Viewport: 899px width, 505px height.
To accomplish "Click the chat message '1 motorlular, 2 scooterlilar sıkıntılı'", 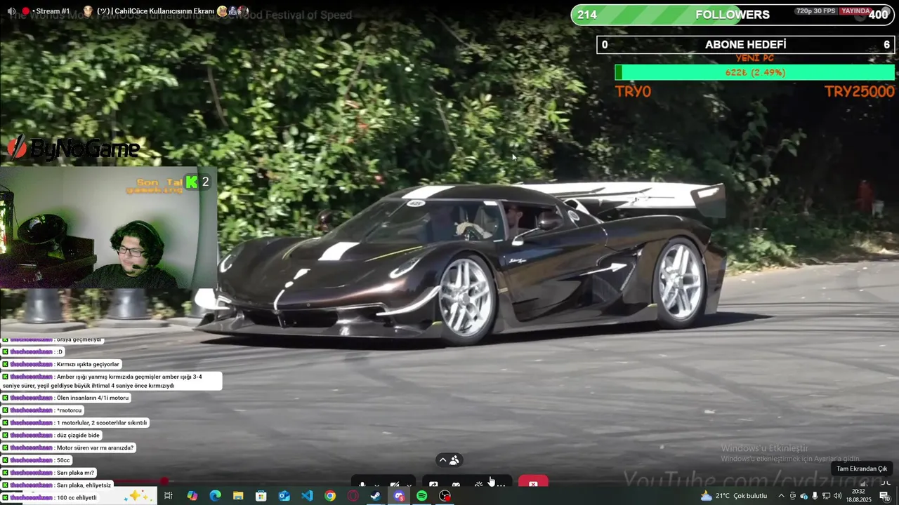I will [102, 423].
